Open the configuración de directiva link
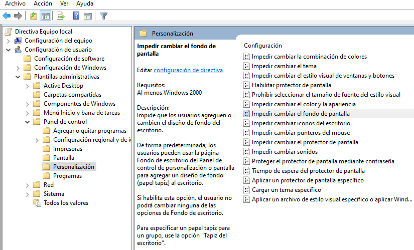The image size is (414, 250). 188,70
